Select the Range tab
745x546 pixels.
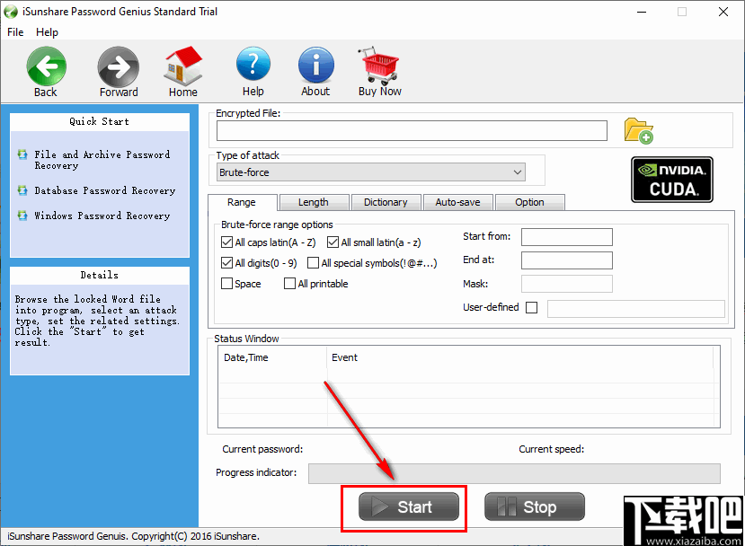coord(242,202)
